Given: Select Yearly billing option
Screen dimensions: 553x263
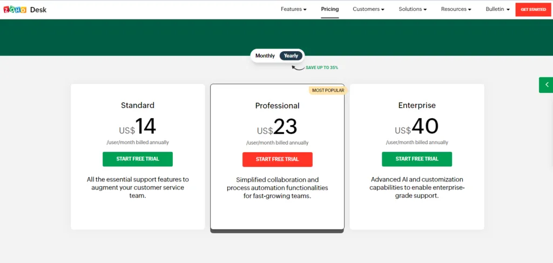Looking at the screenshot, I should 291,56.
